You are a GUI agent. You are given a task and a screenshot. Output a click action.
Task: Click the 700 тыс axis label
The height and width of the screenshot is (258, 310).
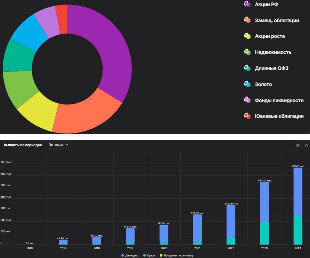tap(6, 162)
